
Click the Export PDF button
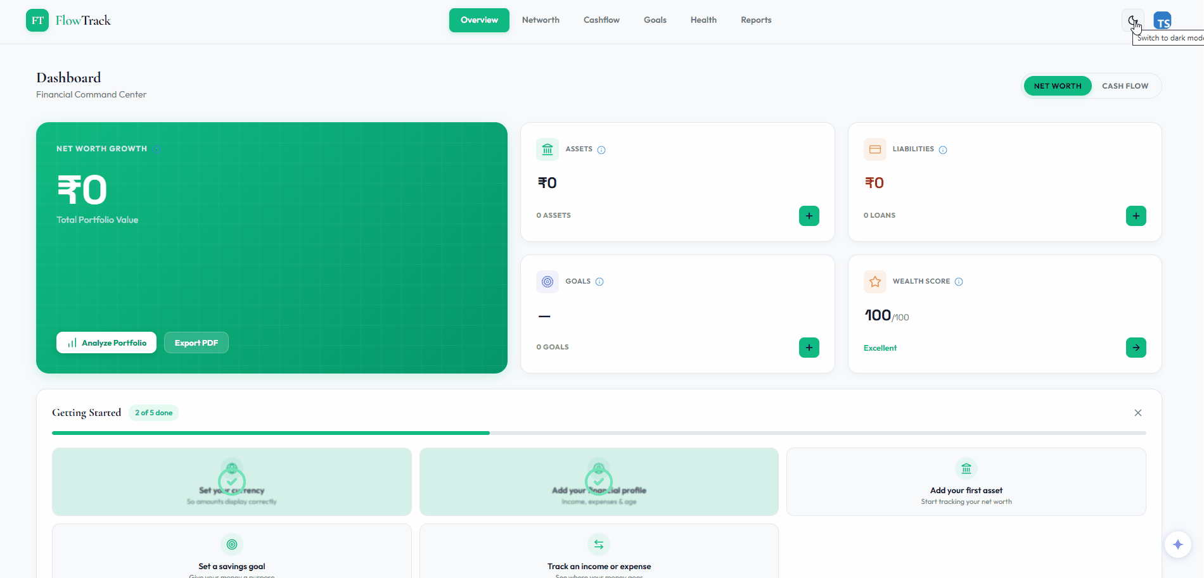coord(196,342)
